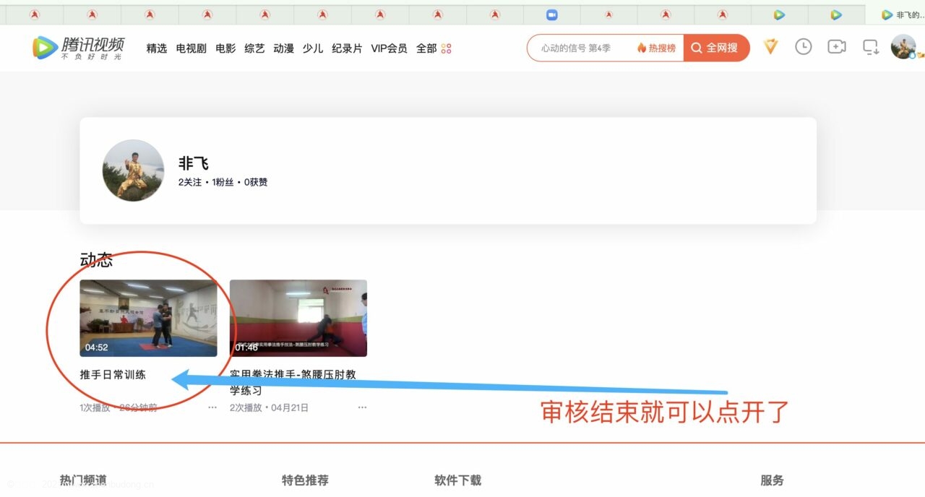Open the 推手日常训练 video thumbnail
This screenshot has width=925, height=497.
[148, 318]
